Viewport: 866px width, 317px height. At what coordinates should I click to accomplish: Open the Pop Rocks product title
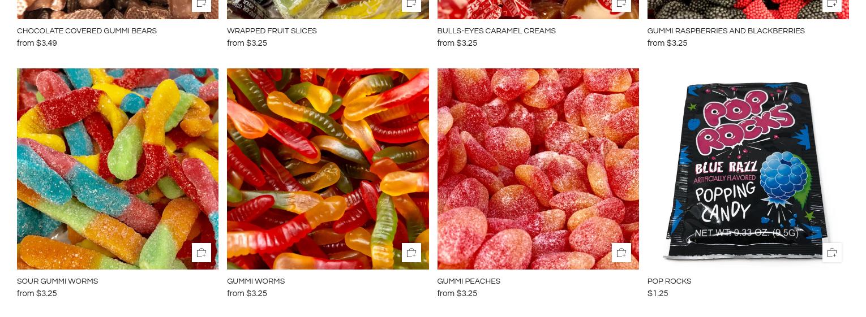click(x=669, y=281)
